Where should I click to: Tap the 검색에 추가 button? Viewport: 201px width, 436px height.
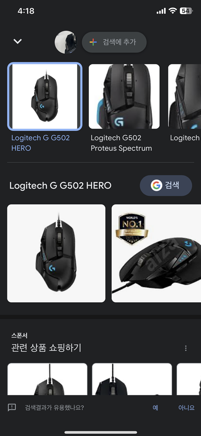tap(114, 42)
